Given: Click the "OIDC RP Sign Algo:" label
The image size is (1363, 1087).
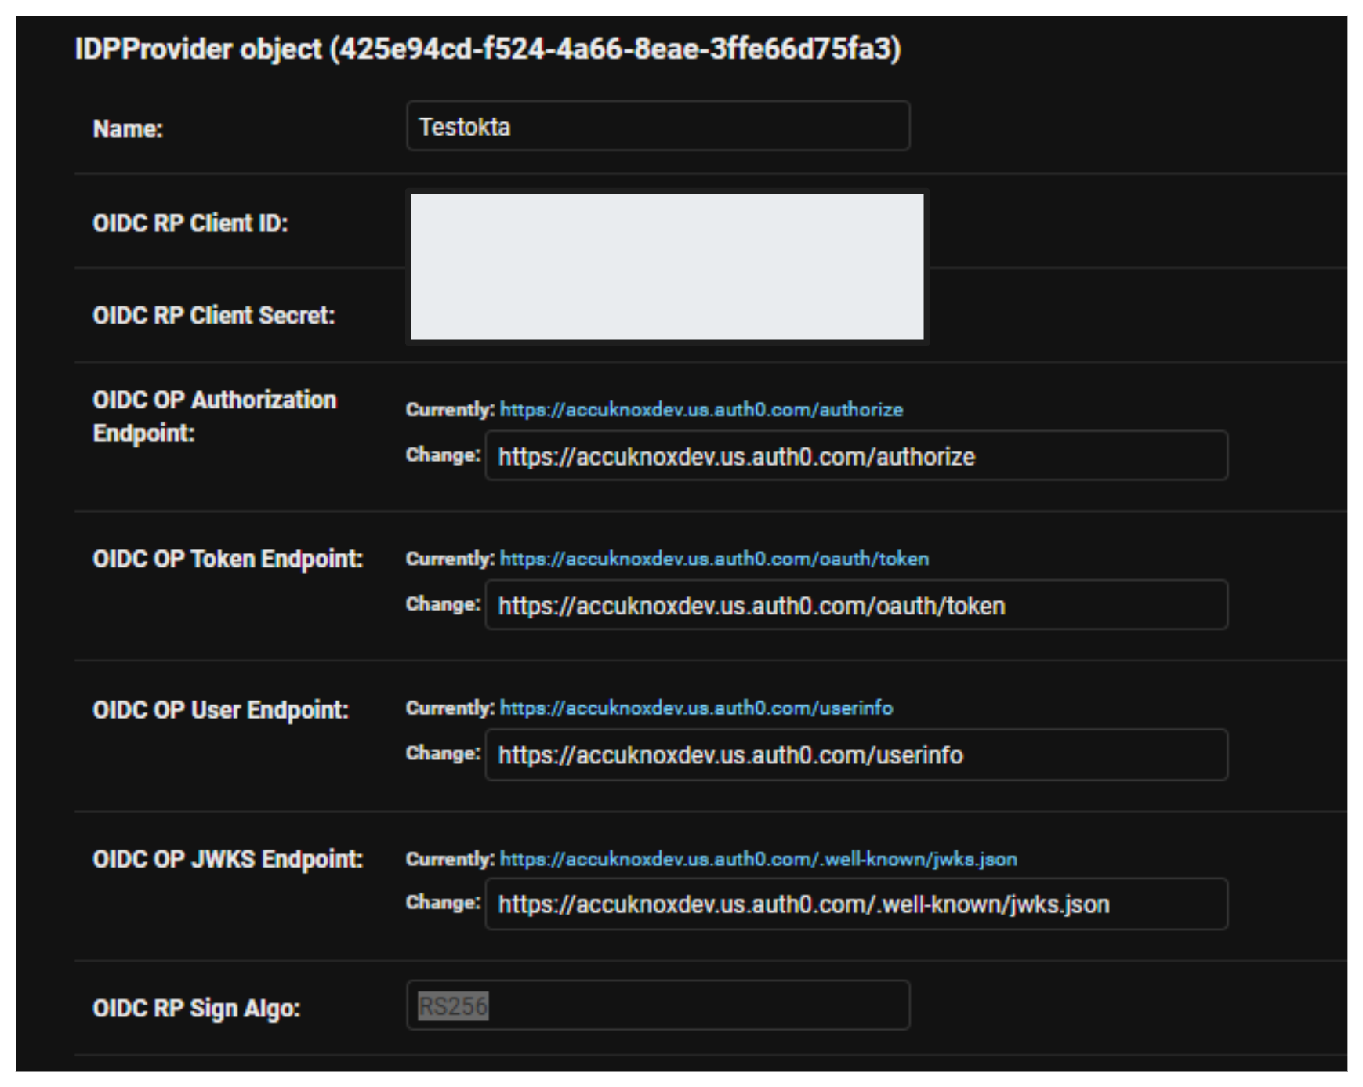Looking at the screenshot, I should tap(196, 1009).
